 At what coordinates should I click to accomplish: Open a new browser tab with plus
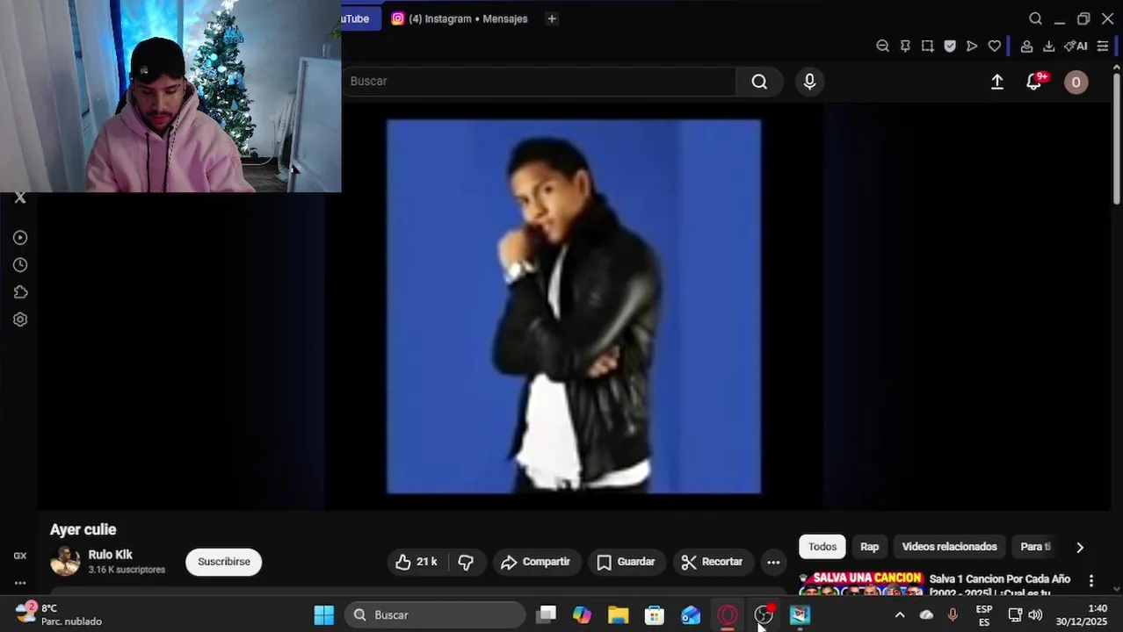click(x=552, y=18)
